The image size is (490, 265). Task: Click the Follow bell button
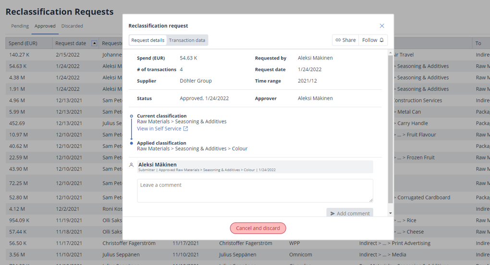tap(373, 40)
